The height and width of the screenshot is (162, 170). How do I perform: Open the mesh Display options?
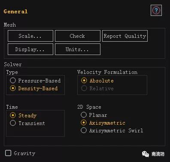[30, 49]
